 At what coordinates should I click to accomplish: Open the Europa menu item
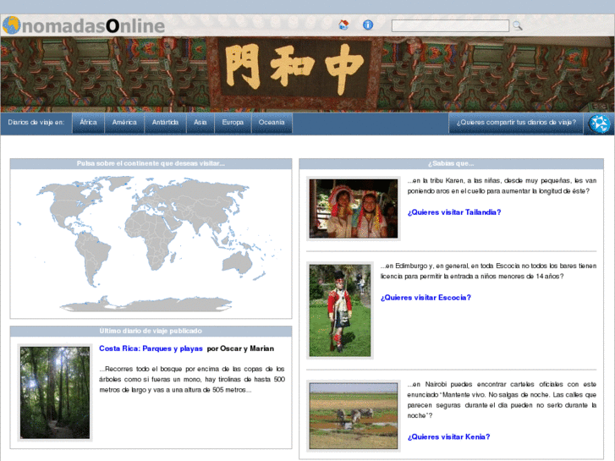point(233,123)
